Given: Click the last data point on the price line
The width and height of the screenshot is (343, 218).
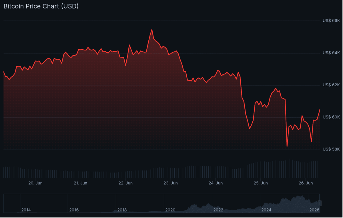Looking at the screenshot, I should click(x=320, y=109).
